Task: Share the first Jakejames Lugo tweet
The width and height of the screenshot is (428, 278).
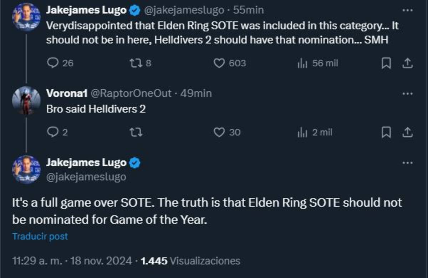Action: pos(407,64)
